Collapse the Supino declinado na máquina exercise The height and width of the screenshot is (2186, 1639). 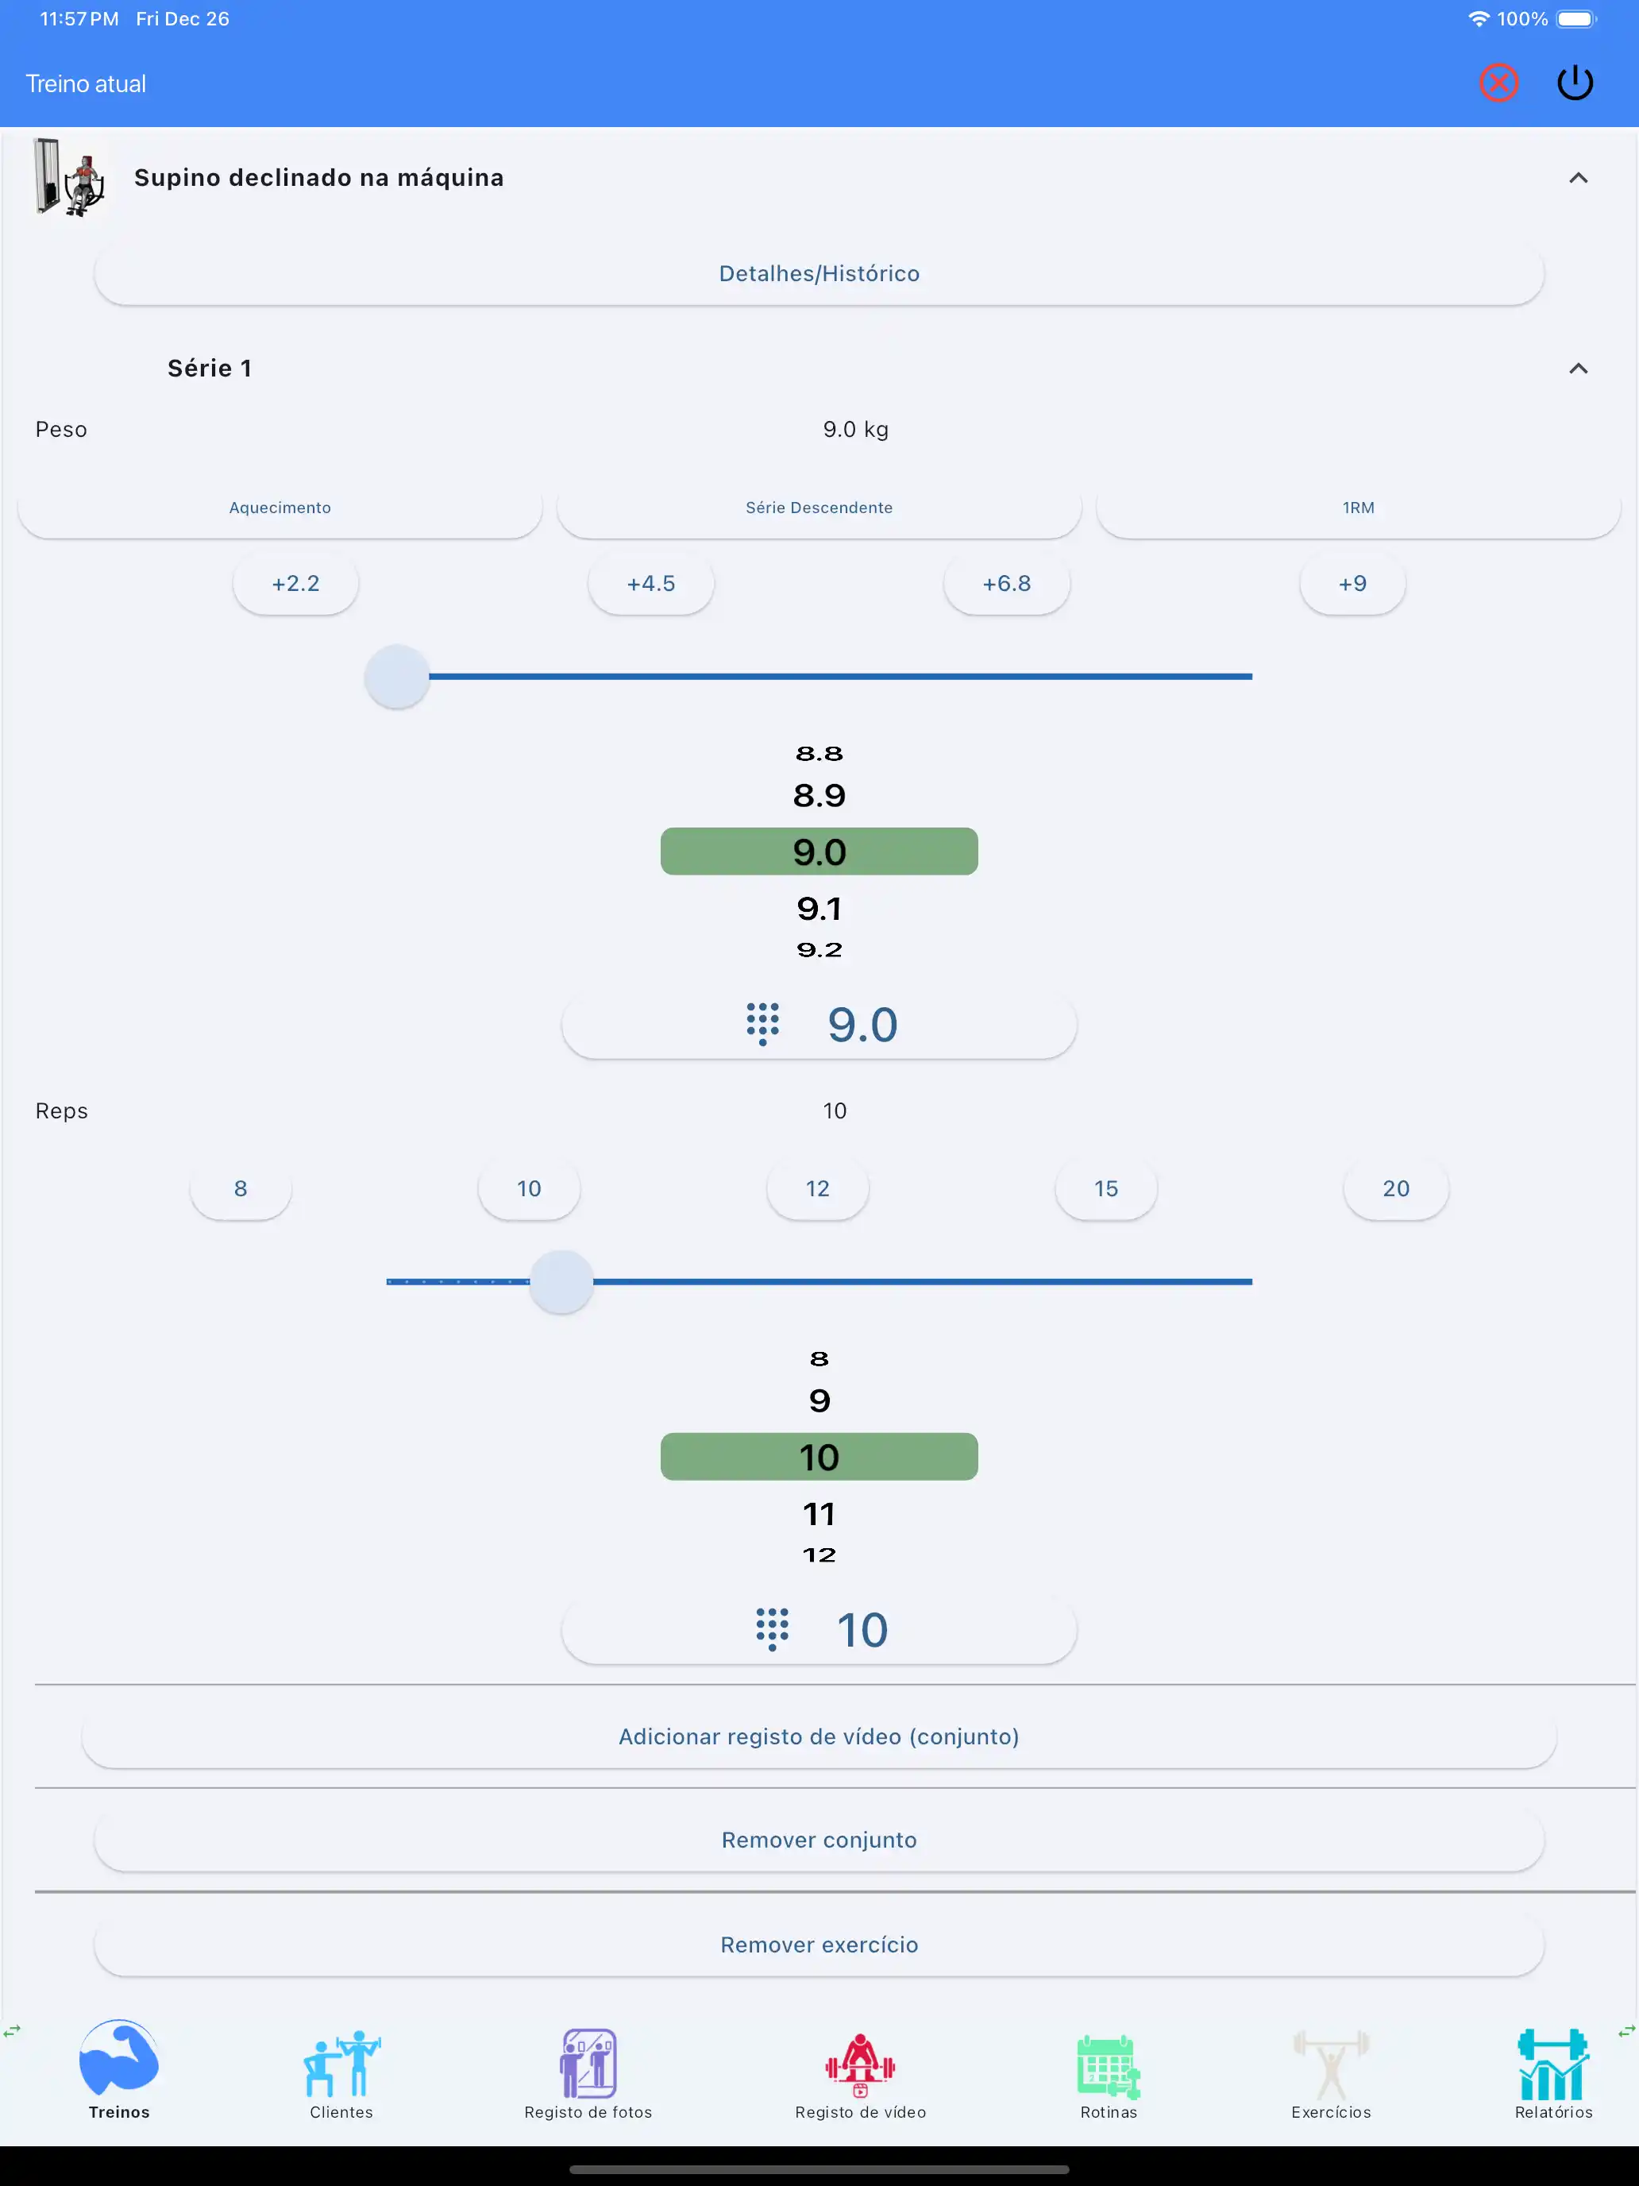pos(1578,178)
